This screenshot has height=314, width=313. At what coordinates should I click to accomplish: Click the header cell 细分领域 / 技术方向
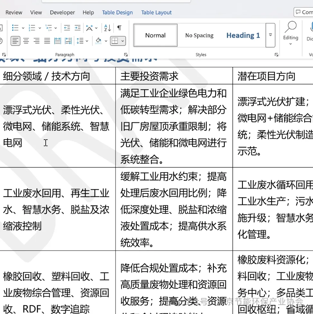tap(46, 76)
